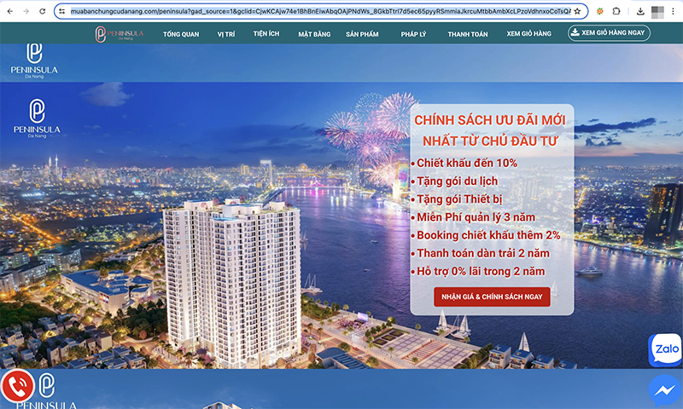This screenshot has height=409, width=683.
Task: Select the URL in the address bar
Action: coord(320,11)
